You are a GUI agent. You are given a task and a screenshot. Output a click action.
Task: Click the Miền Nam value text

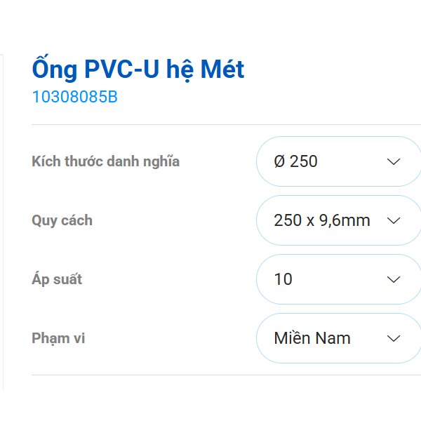coord(312,338)
